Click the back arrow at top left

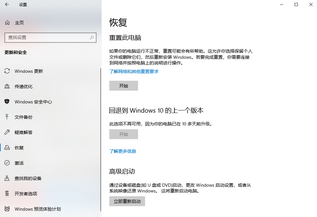pos(6,5)
